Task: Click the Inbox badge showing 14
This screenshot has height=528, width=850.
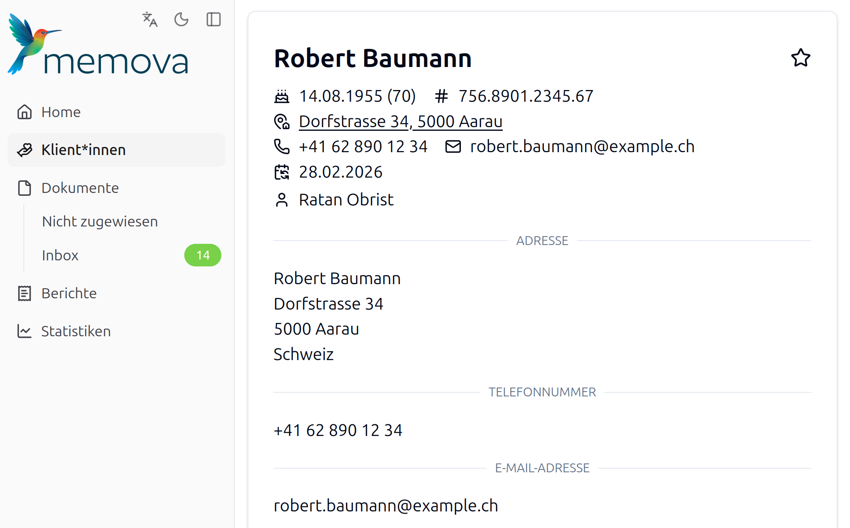Action: tap(203, 255)
